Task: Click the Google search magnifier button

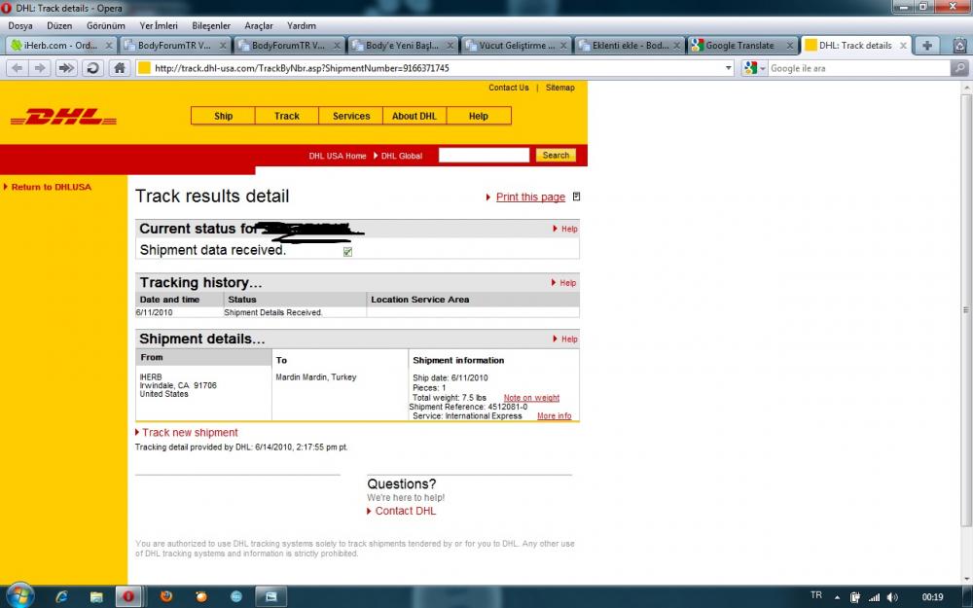Action: [959, 68]
